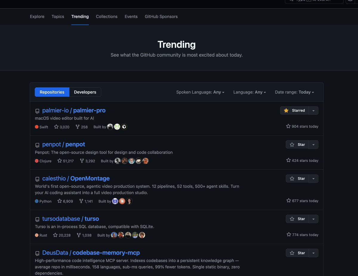
Task: View penpot stargazers count 51,217
Action: coord(66,161)
